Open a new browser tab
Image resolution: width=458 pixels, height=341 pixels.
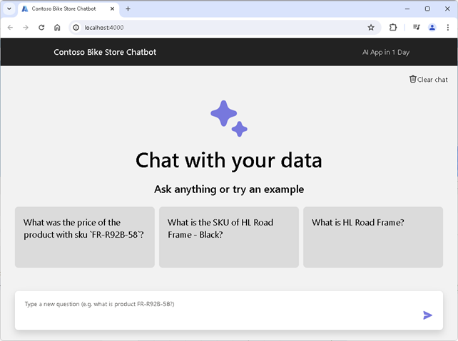(x=128, y=9)
